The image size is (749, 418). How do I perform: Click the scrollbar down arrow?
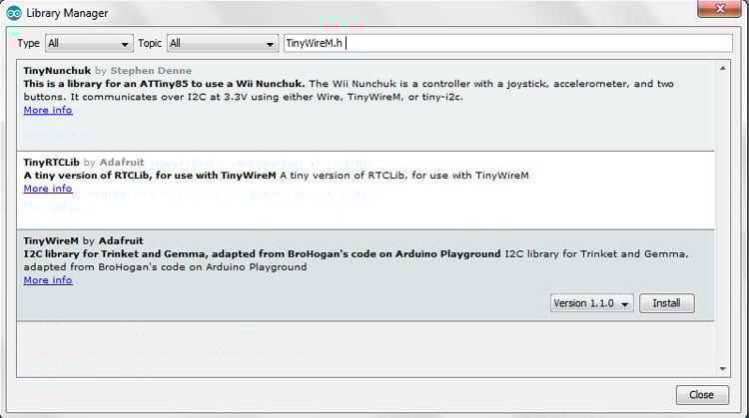(724, 367)
